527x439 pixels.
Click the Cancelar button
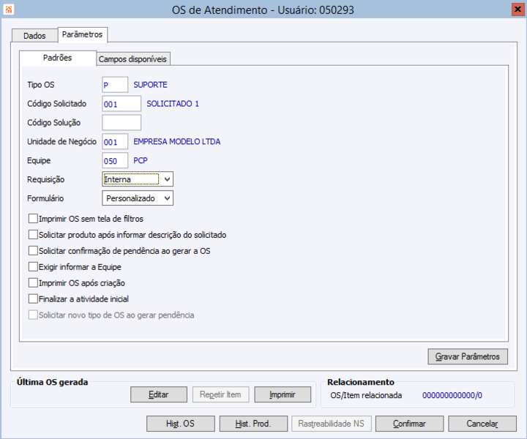click(482, 424)
